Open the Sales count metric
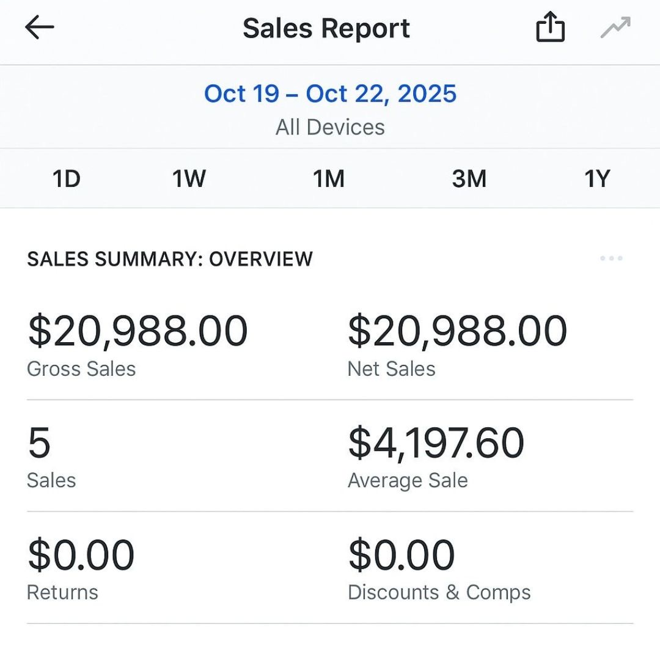Image resolution: width=660 pixels, height=660 pixels. [39, 443]
